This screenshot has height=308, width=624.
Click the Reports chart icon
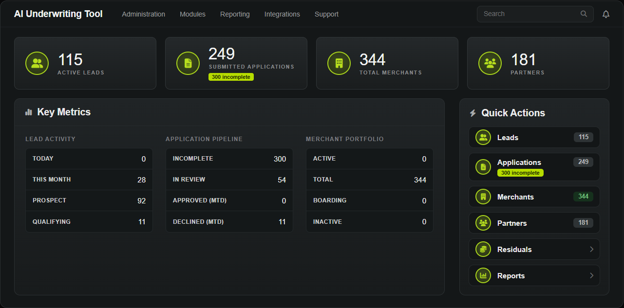pyautogui.click(x=483, y=275)
